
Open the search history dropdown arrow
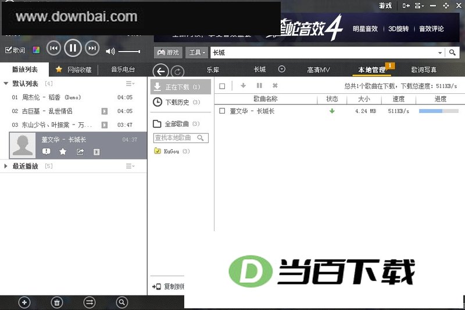440,53
